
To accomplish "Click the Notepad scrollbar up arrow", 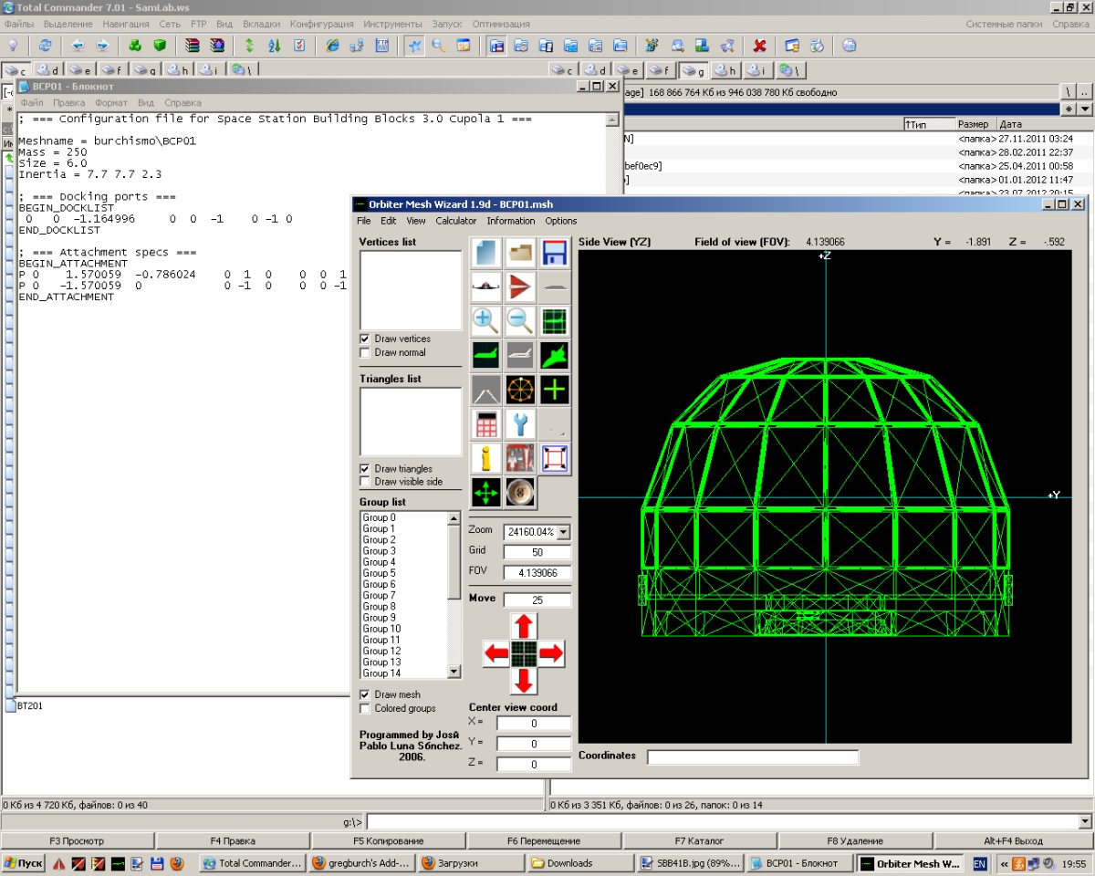I will coord(611,120).
